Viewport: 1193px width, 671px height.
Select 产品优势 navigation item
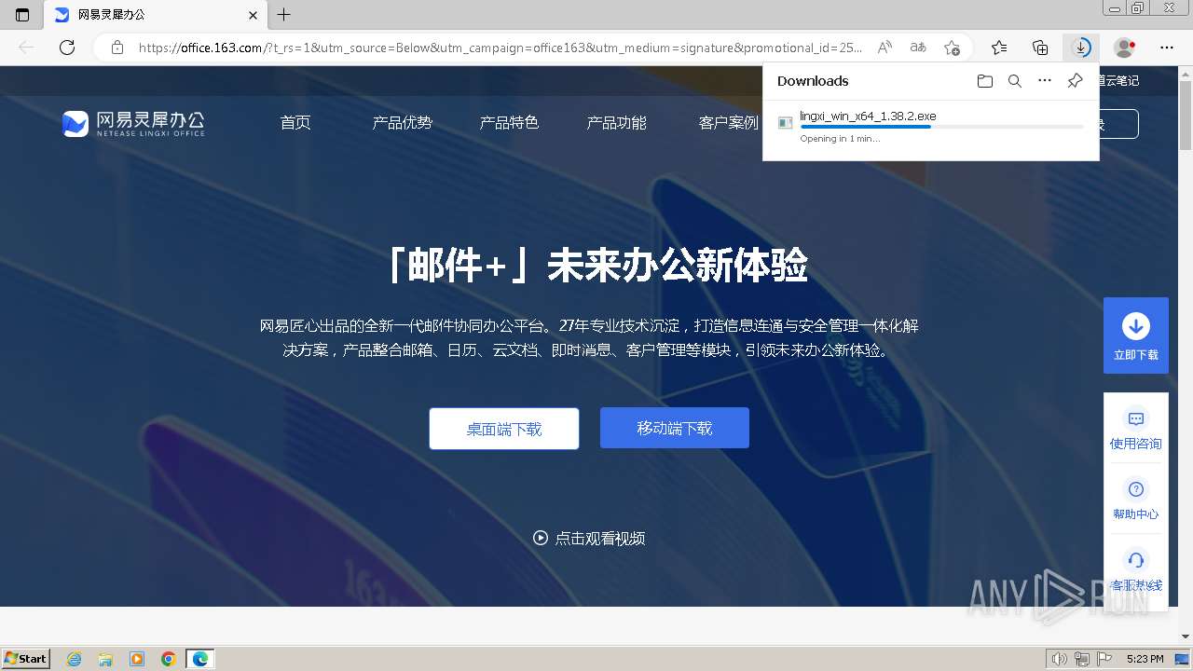403,123
